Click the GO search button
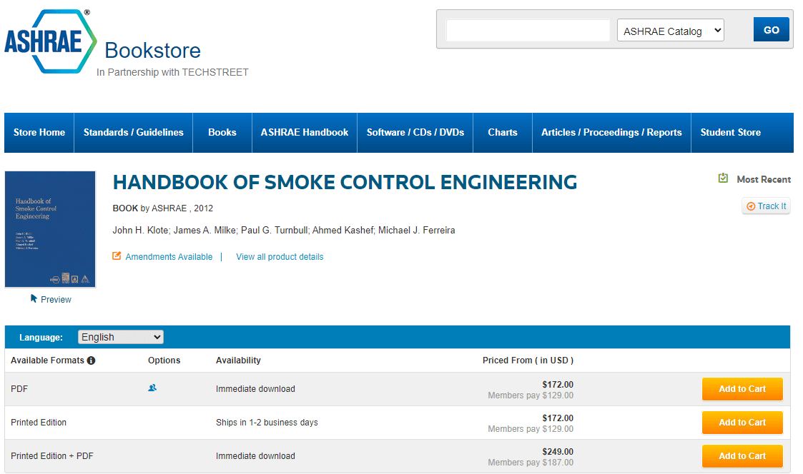This screenshot has width=803, height=474. [771, 29]
